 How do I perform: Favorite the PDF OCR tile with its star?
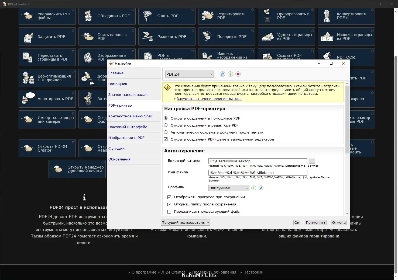[372, 51]
